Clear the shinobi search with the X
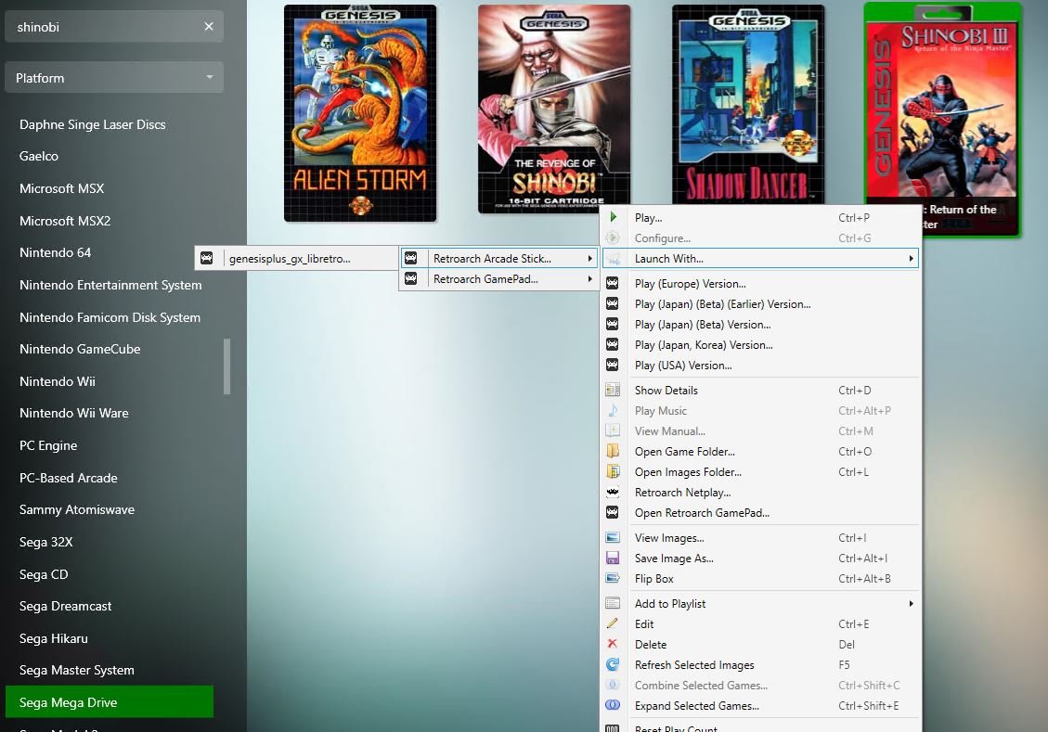The width and height of the screenshot is (1048, 732). click(x=209, y=27)
